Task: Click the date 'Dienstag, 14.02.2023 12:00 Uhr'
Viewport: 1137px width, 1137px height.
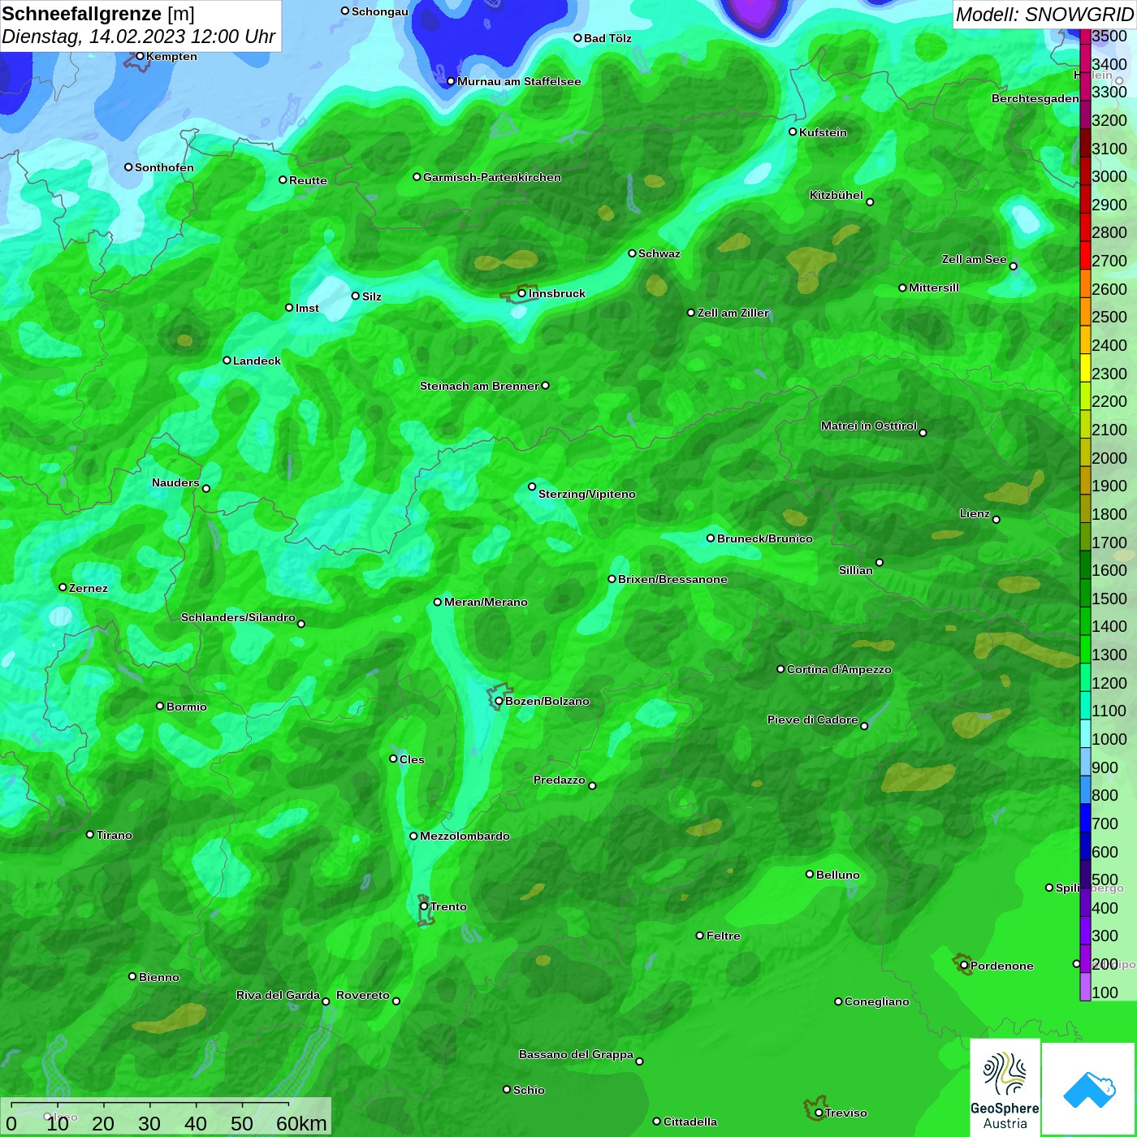Action: point(139,37)
